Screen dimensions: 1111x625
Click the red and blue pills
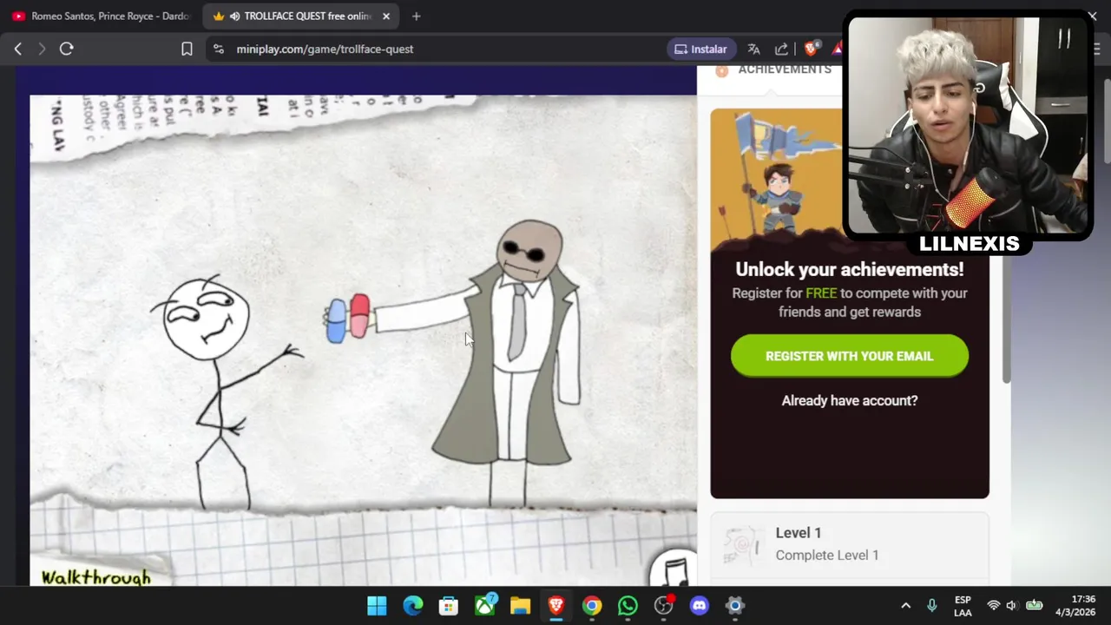pos(348,319)
